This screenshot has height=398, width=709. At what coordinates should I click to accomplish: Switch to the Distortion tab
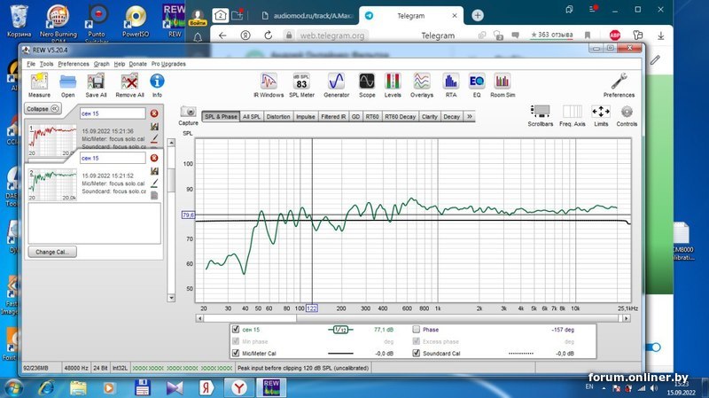coord(277,116)
